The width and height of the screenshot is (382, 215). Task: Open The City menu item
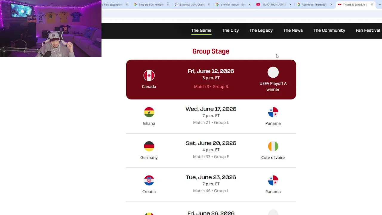pos(230,30)
